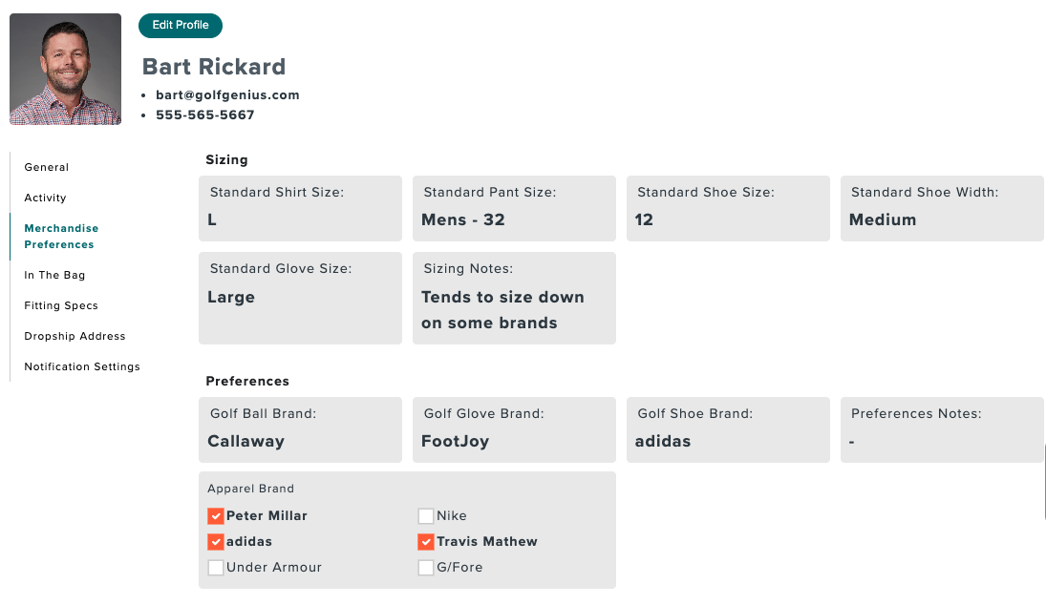Image resolution: width=1046 pixels, height=605 pixels.
Task: Tick the G/Fore checkbox
Action: point(426,568)
